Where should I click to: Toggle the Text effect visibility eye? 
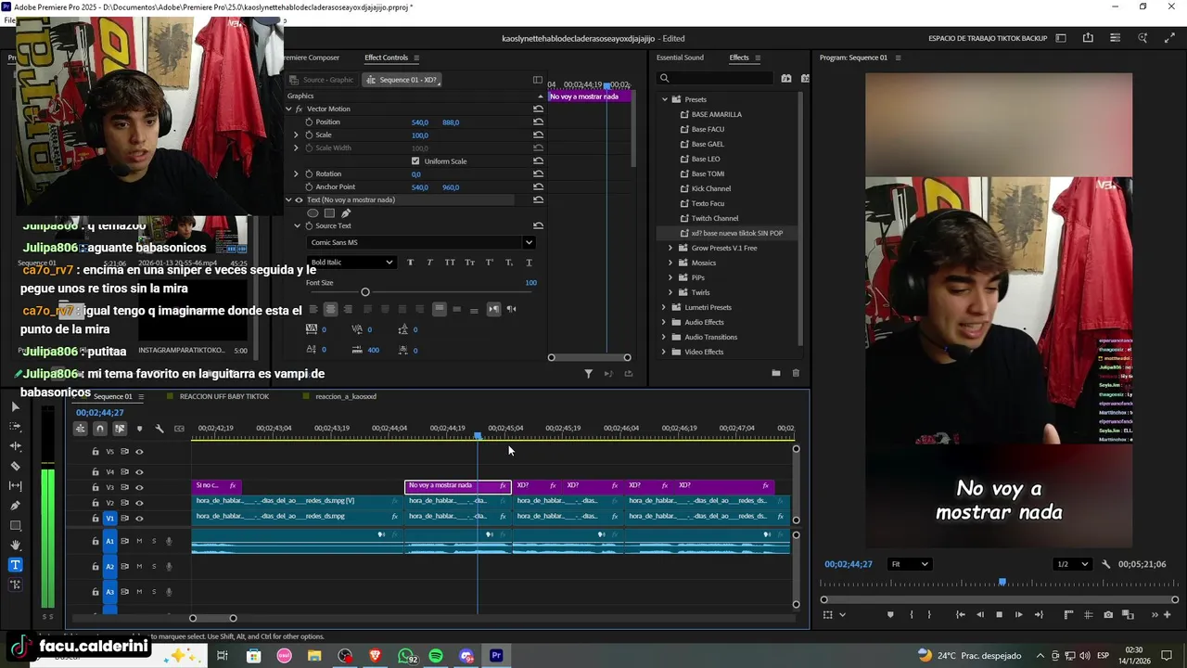tap(299, 200)
